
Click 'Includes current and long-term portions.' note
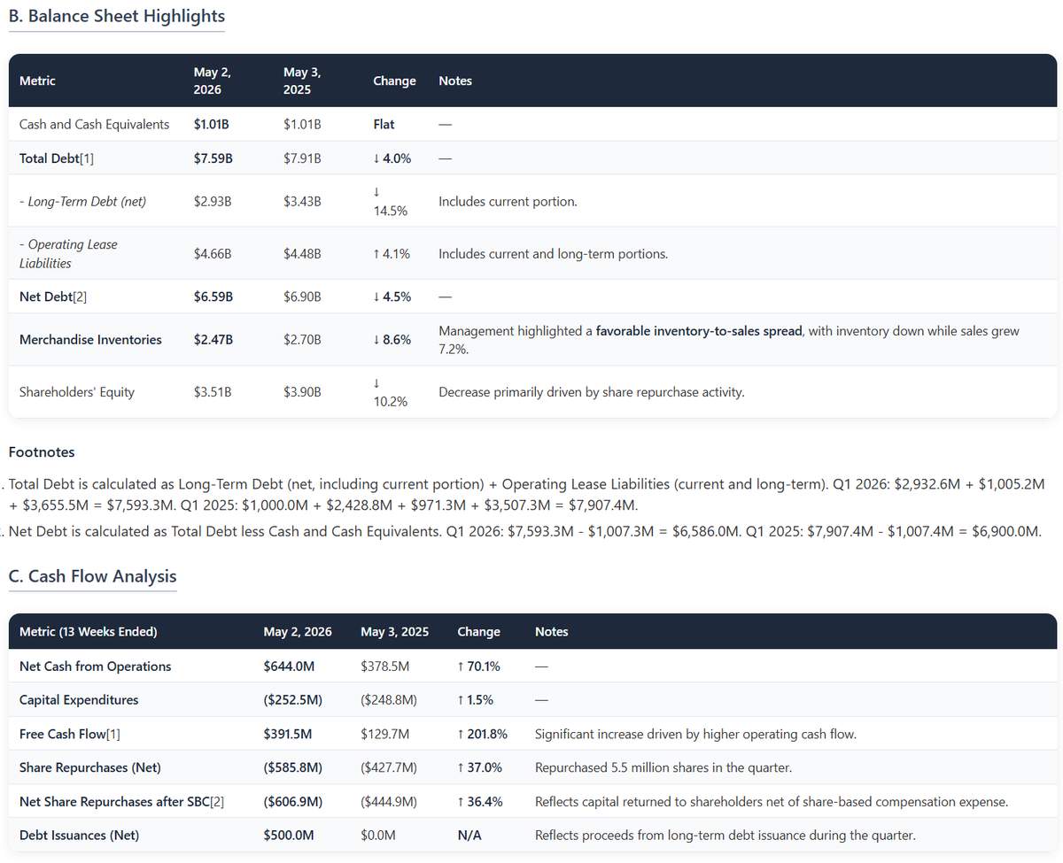pyautogui.click(x=553, y=254)
